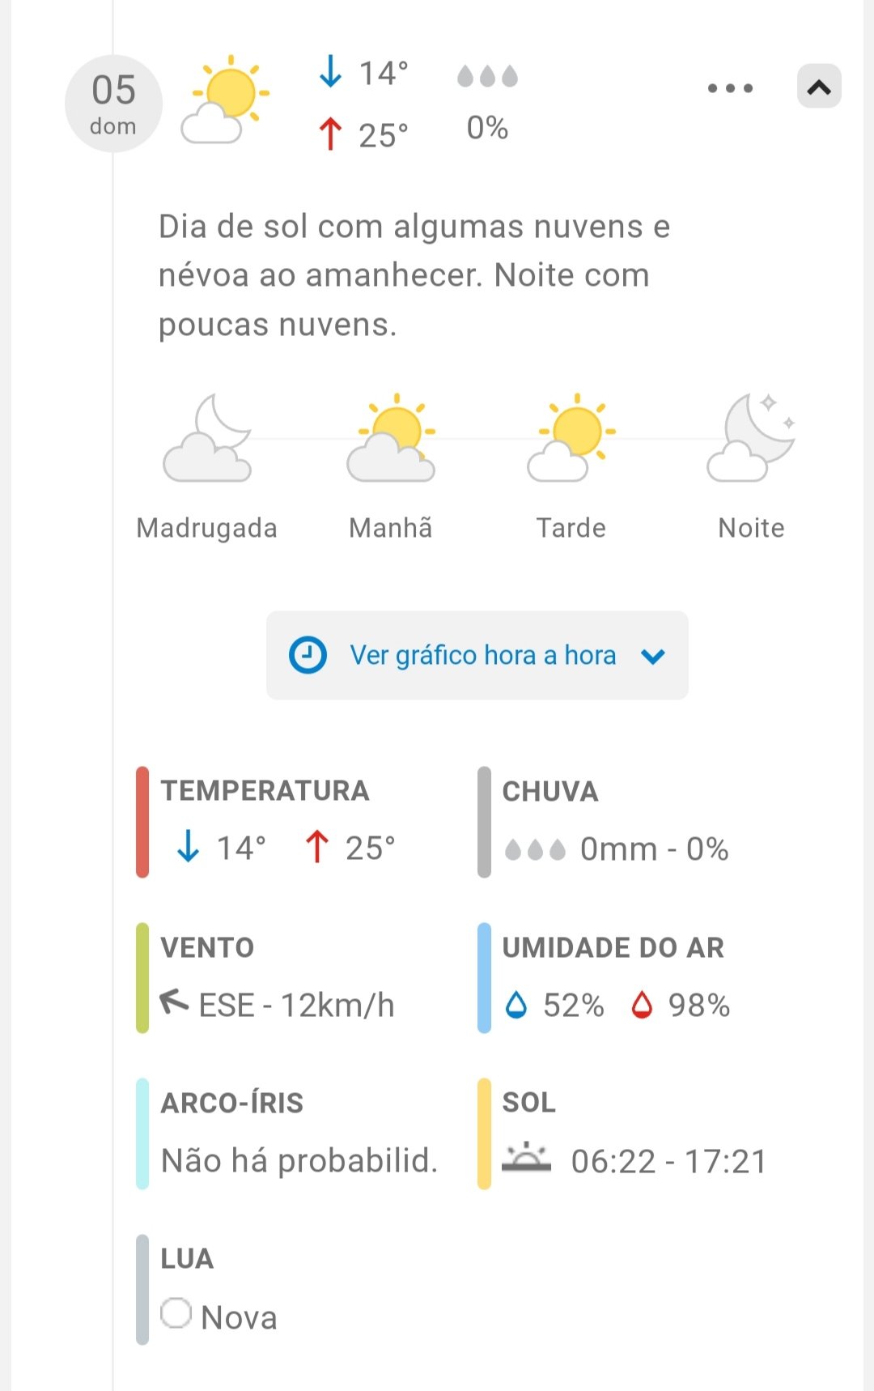874x1391 pixels.
Task: Tap the Manhã sun behind cloud icon
Action: pyautogui.click(x=392, y=439)
